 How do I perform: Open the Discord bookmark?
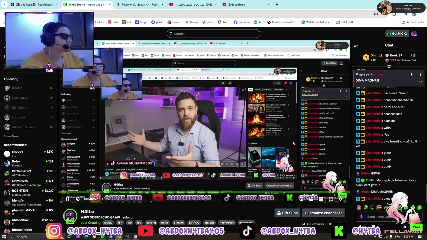[174, 22]
